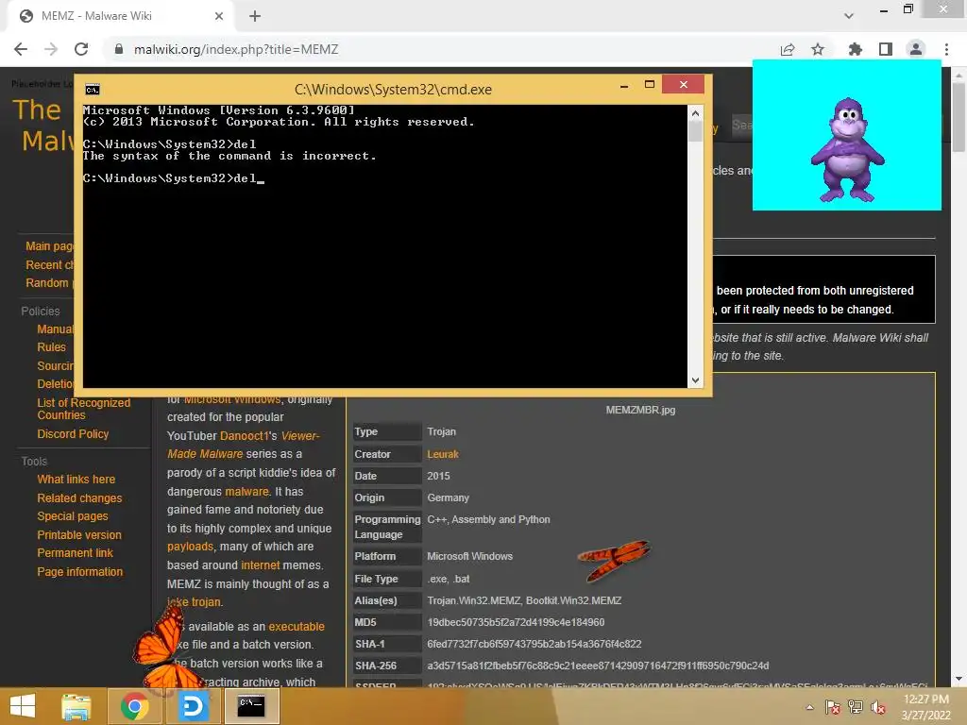Reload the malwiki.org page

81,49
